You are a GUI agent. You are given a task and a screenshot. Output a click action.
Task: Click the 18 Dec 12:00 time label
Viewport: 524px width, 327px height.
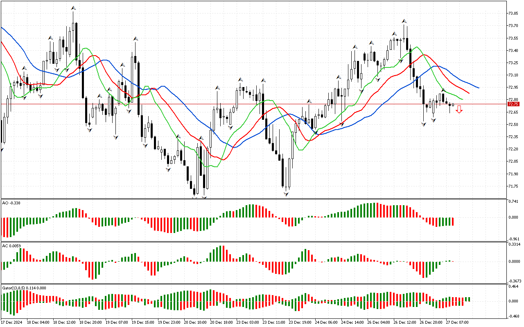(64, 322)
